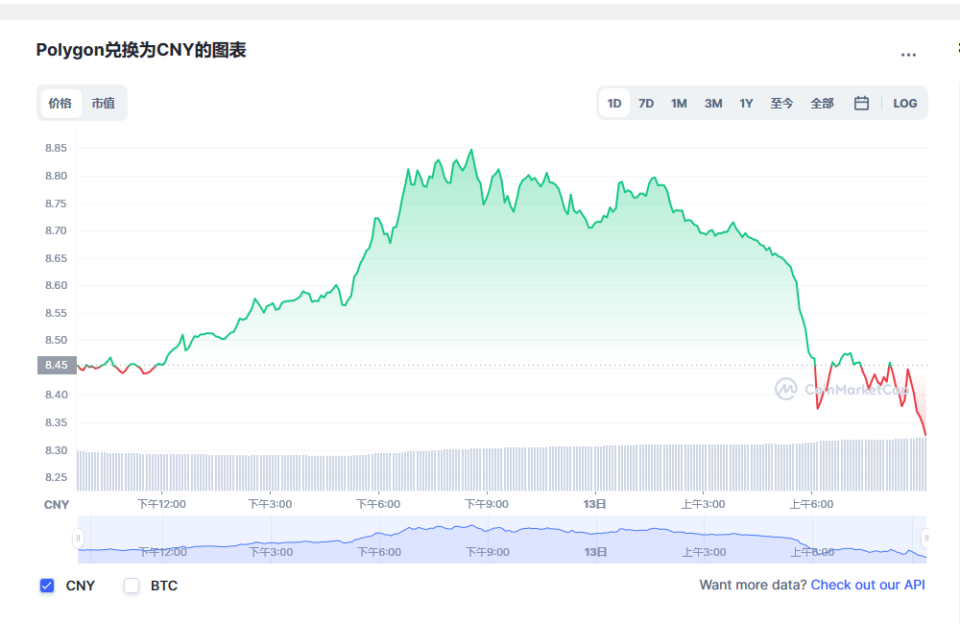Click the 8.45 current price label
The width and height of the screenshot is (960, 624).
(x=57, y=365)
